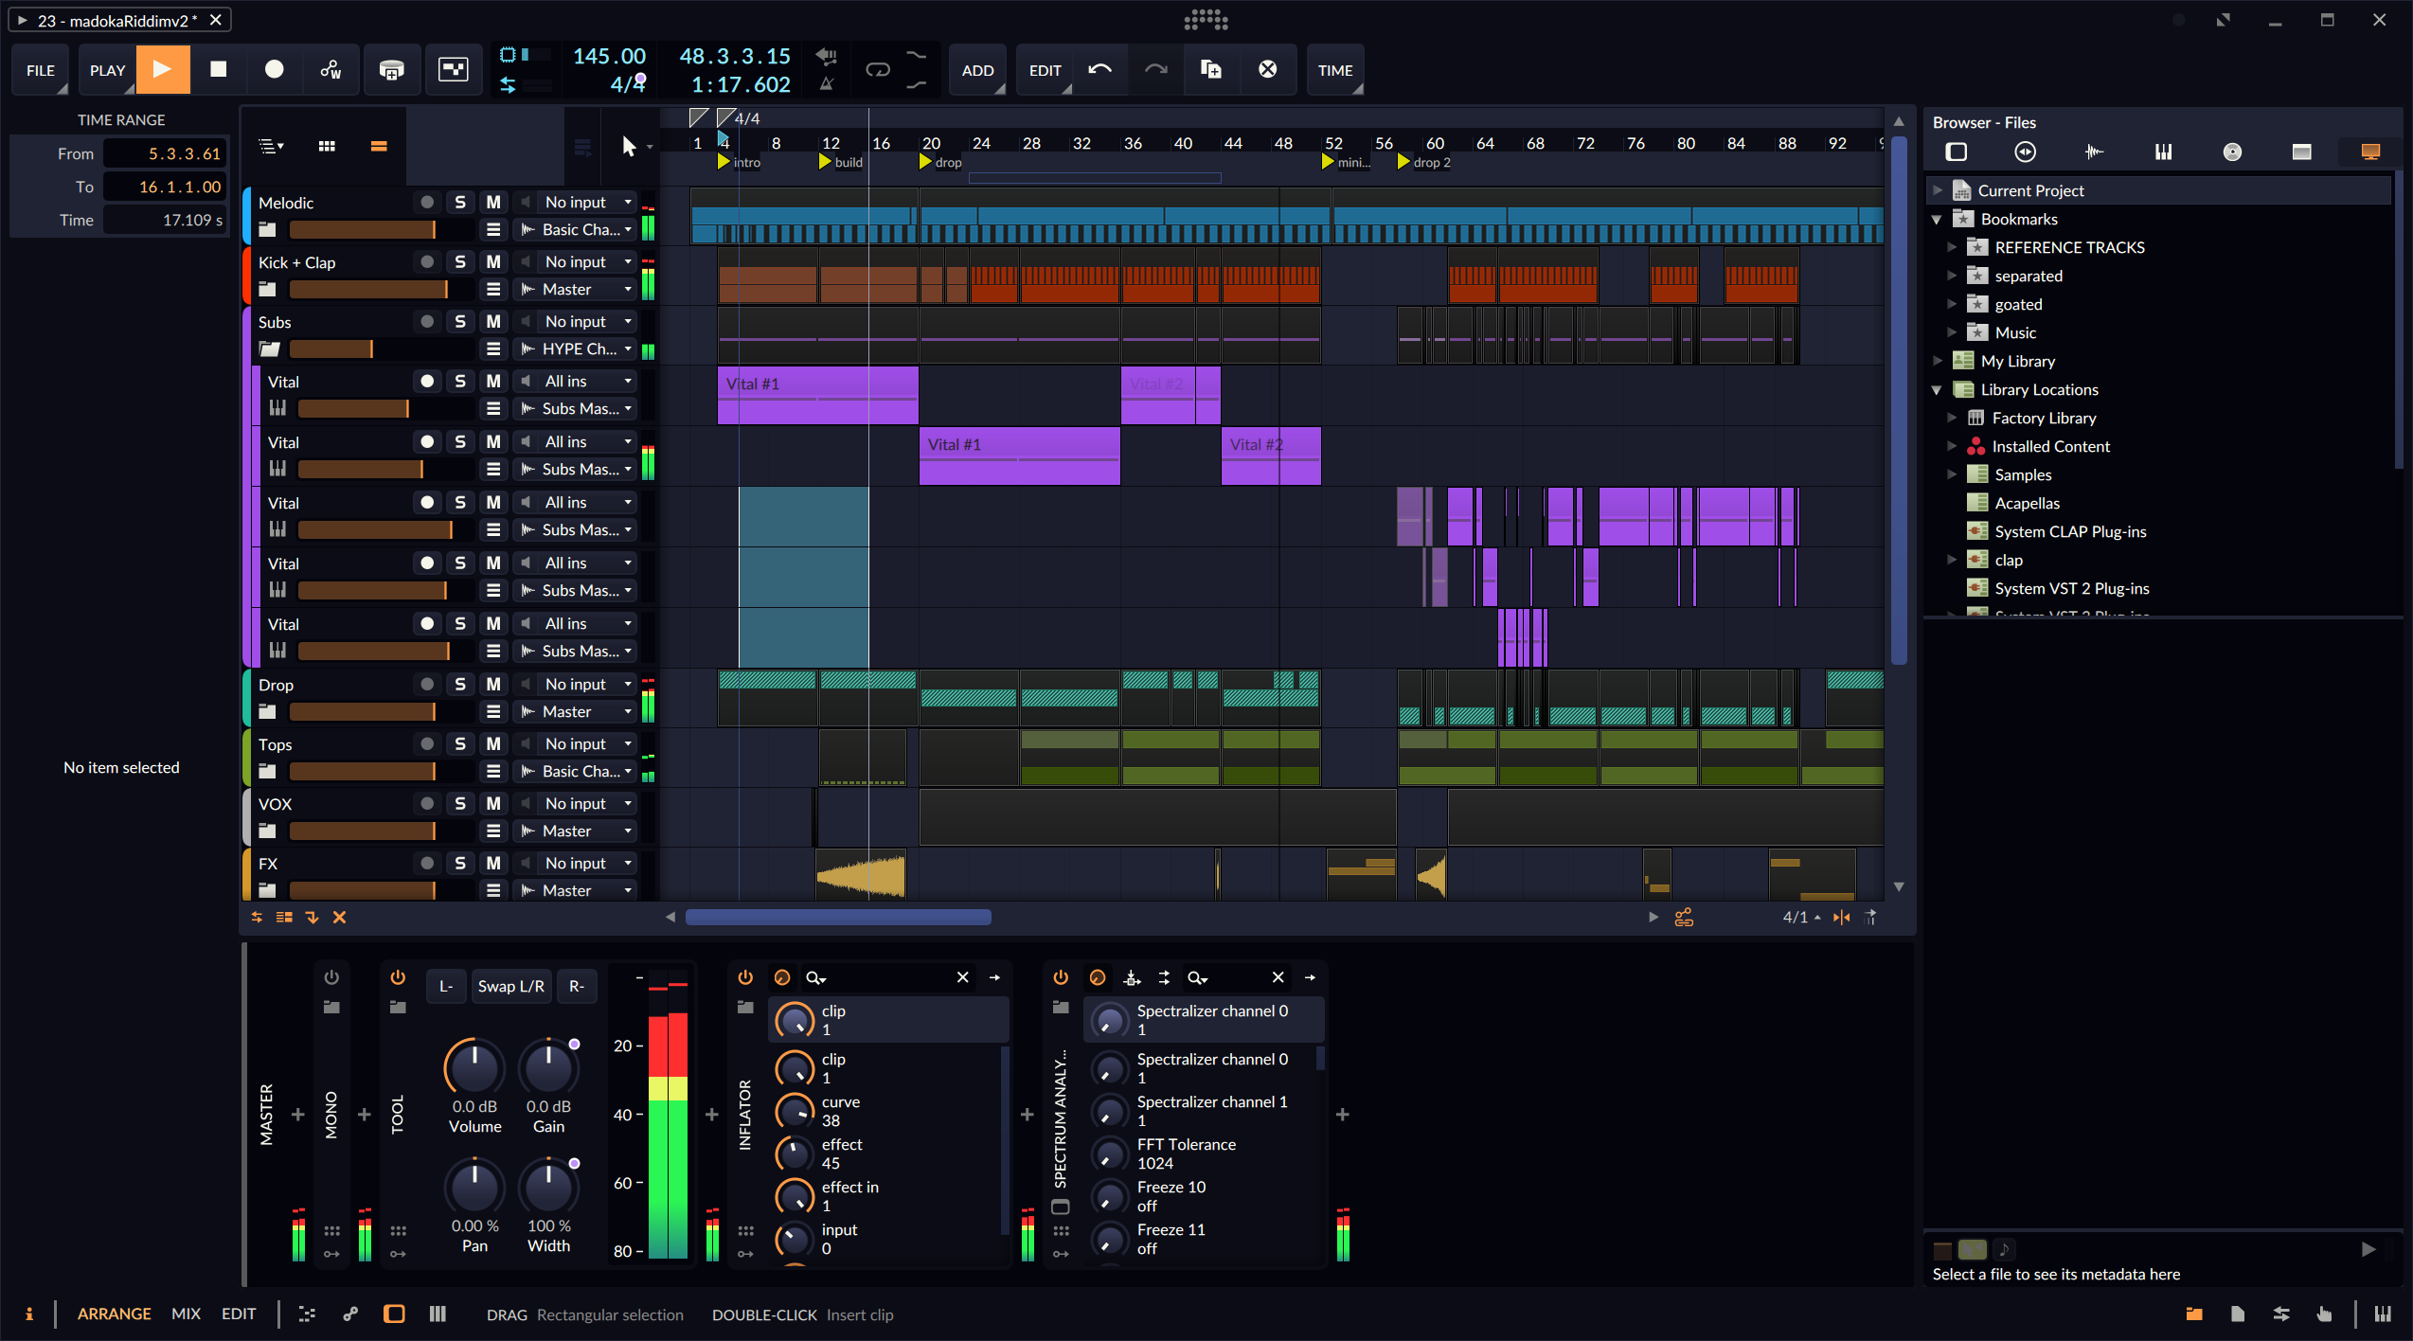Click the drop cue marker in timeline

(926, 162)
